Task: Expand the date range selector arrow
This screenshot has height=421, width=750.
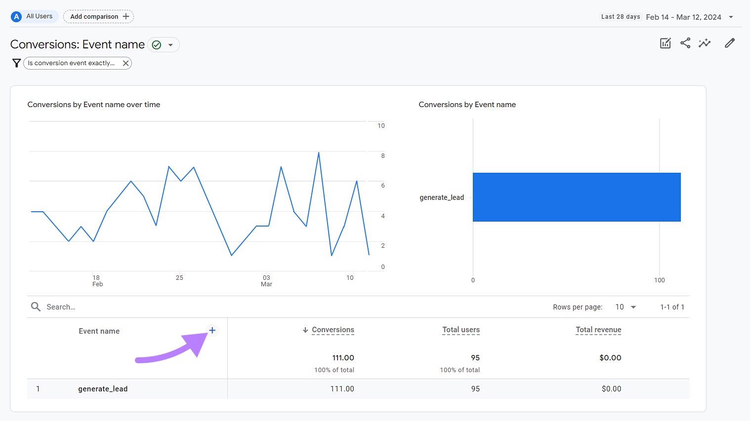Action: click(x=730, y=16)
